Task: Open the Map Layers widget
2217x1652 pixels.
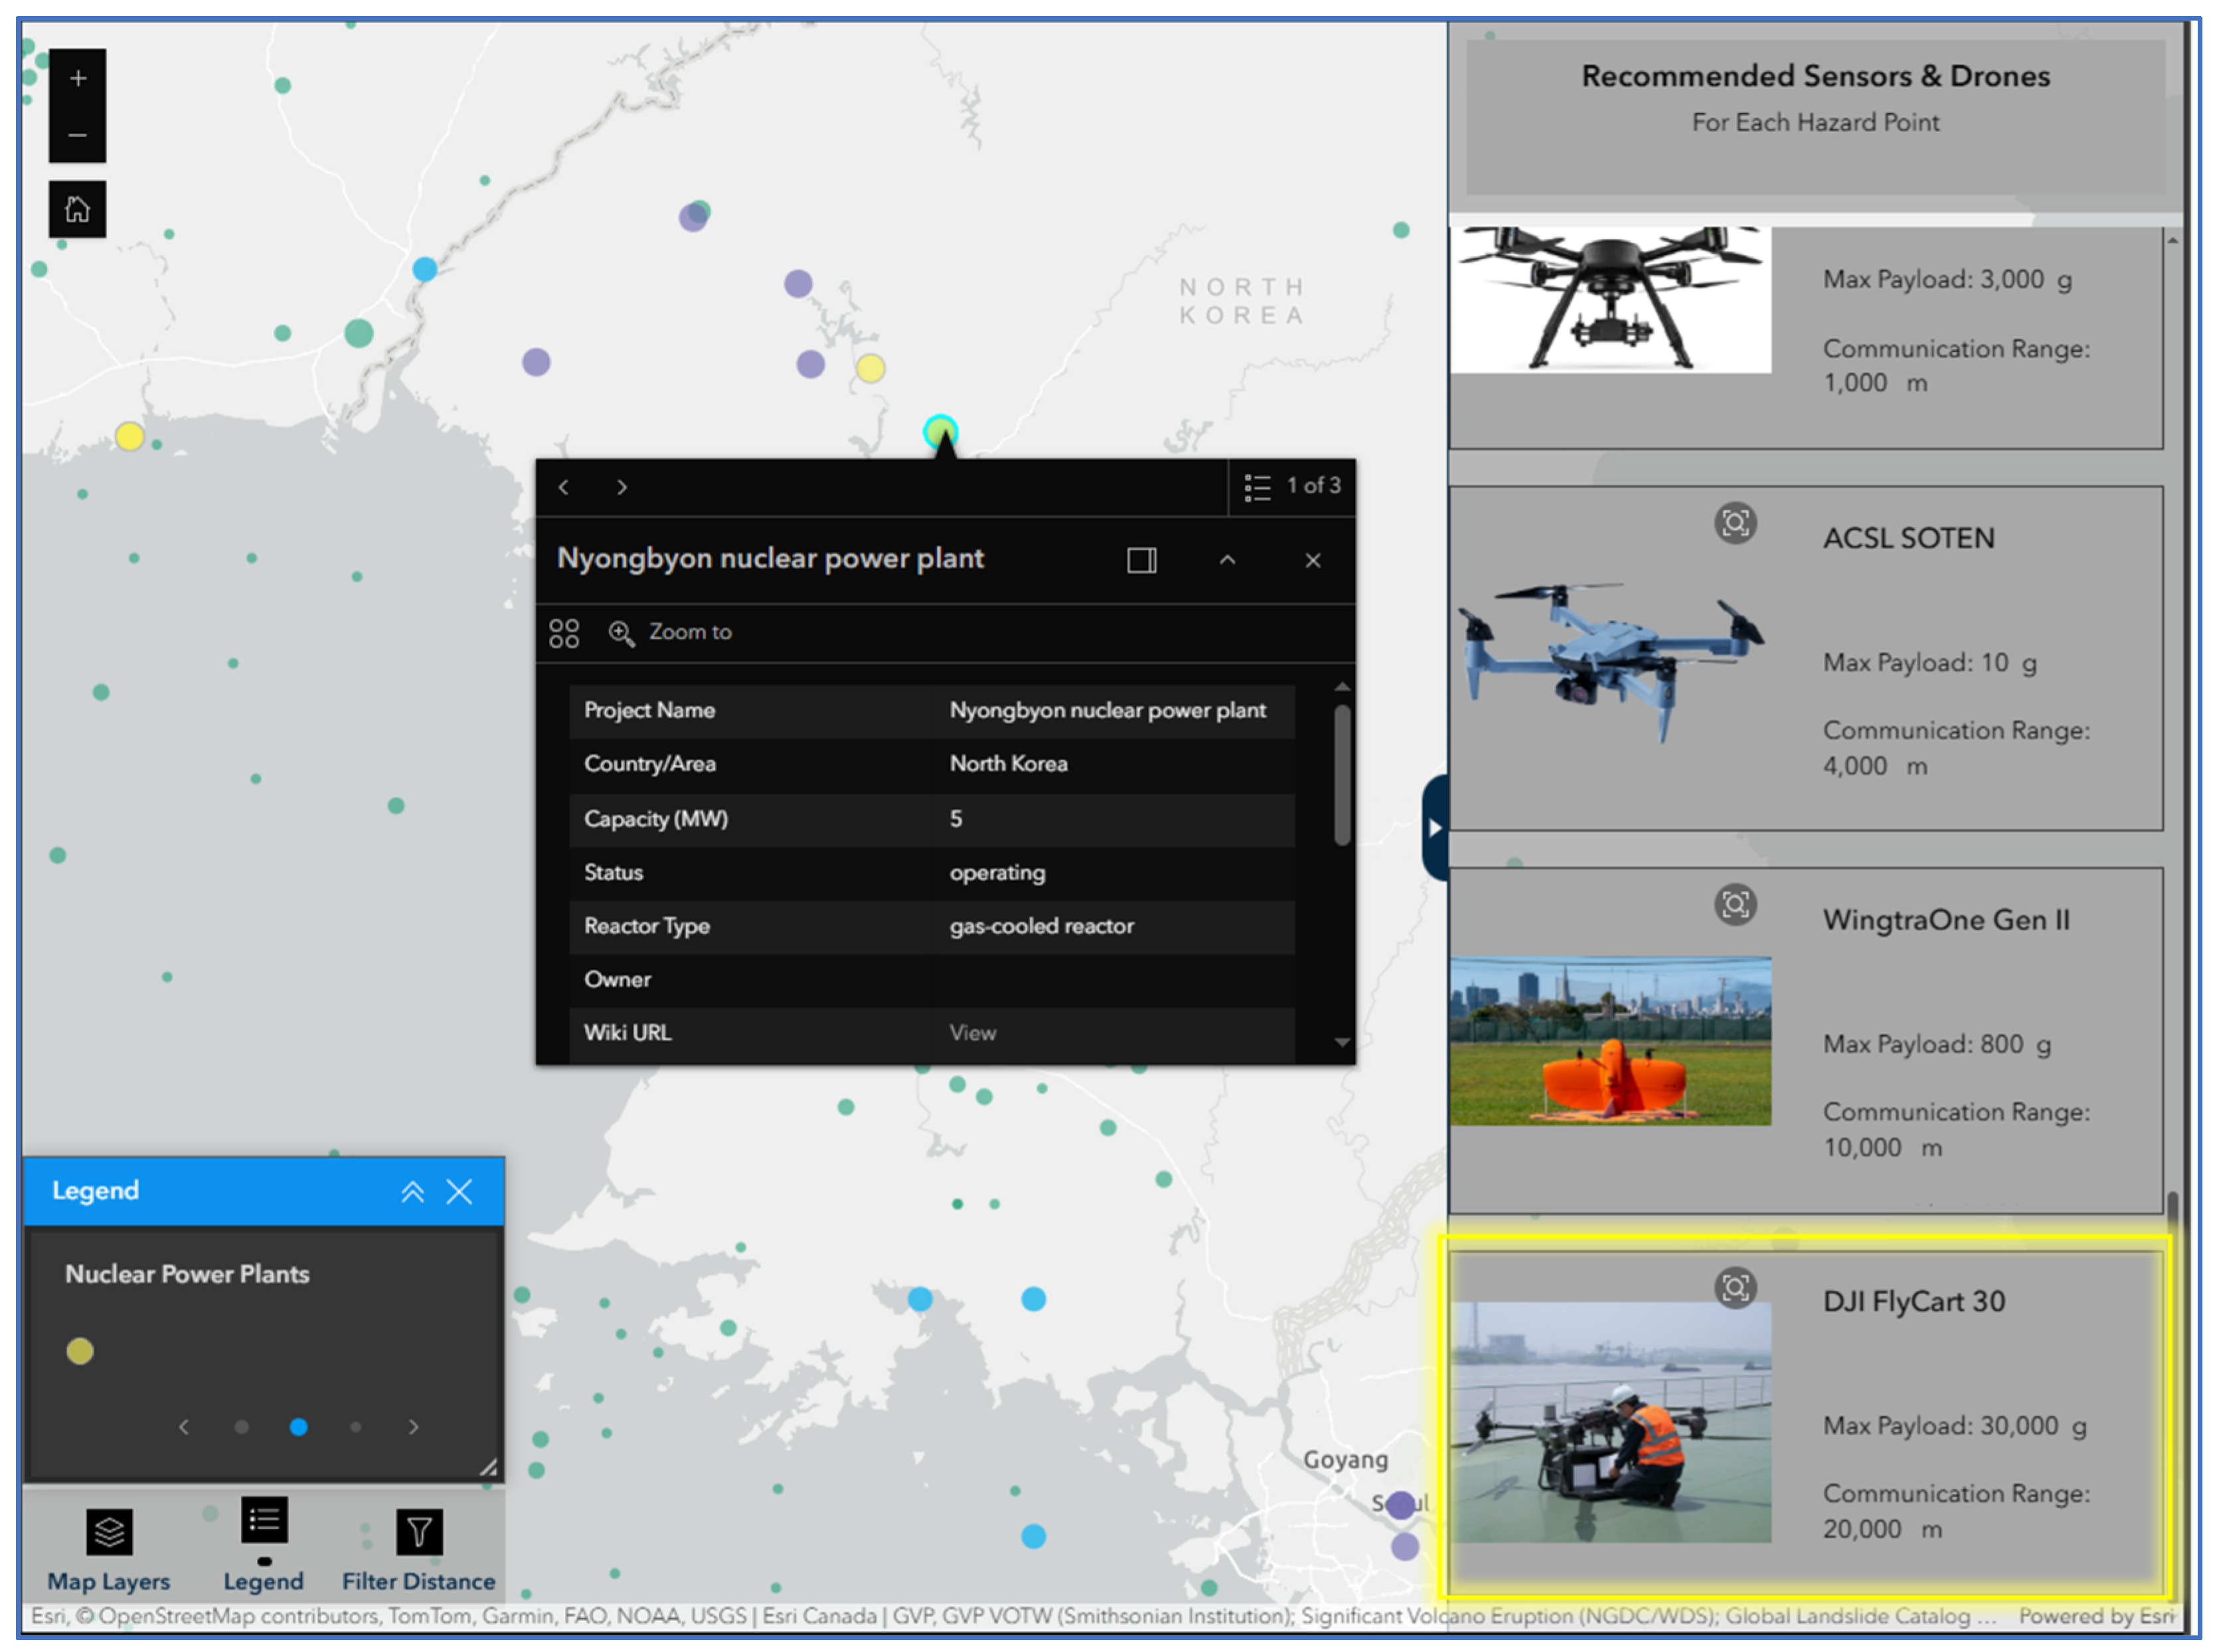Action: [x=109, y=1532]
